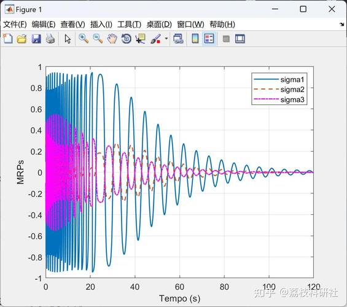Expand the toolbar dock arrow at menu bar end

point(342,25)
